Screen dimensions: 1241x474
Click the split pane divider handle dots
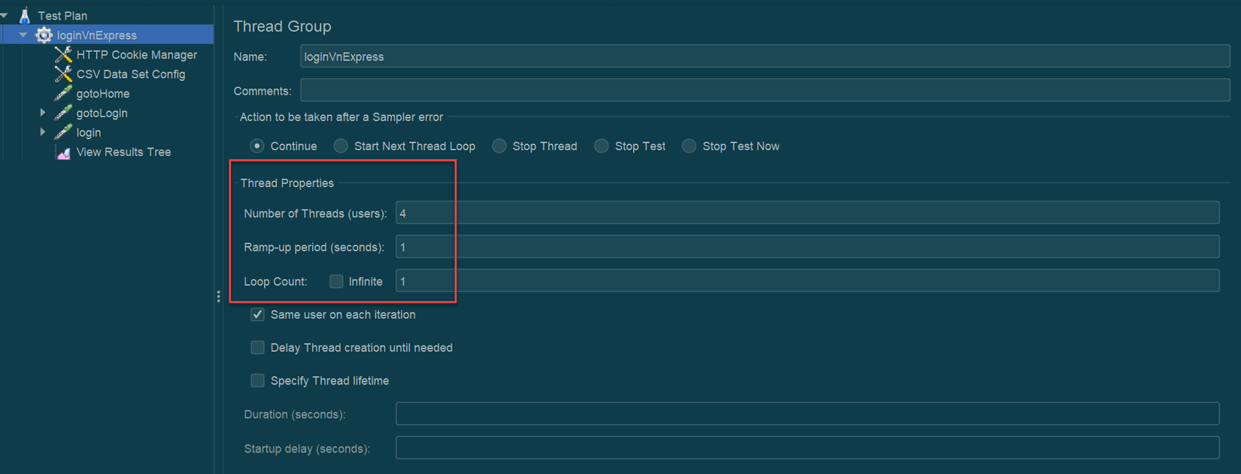(x=218, y=297)
